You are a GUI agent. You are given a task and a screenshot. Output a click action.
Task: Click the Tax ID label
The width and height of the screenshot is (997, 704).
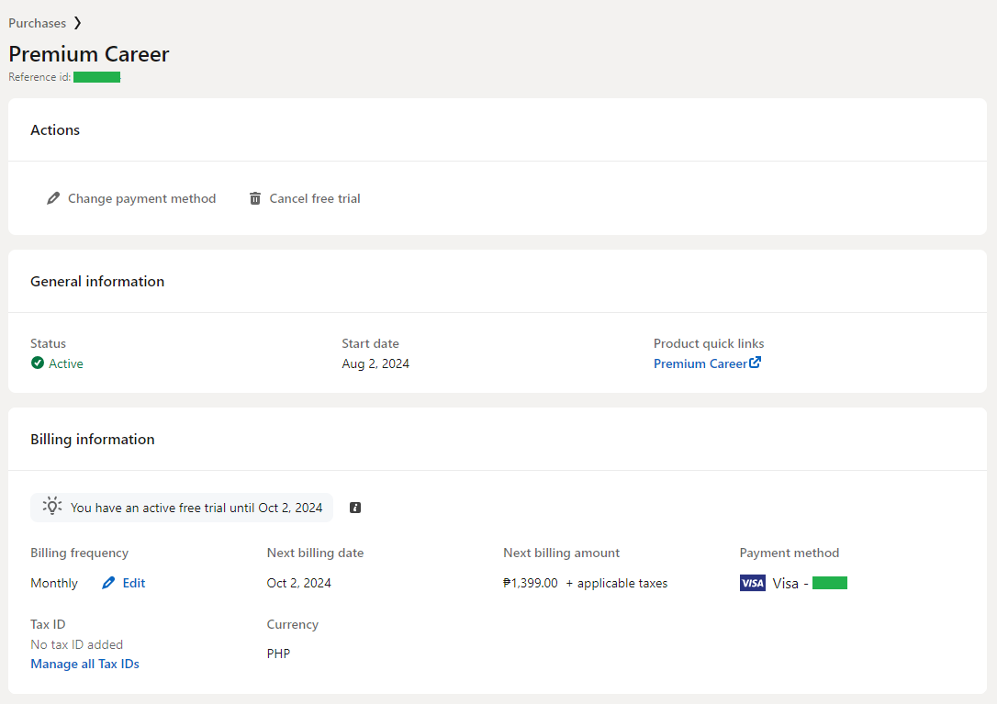point(48,624)
